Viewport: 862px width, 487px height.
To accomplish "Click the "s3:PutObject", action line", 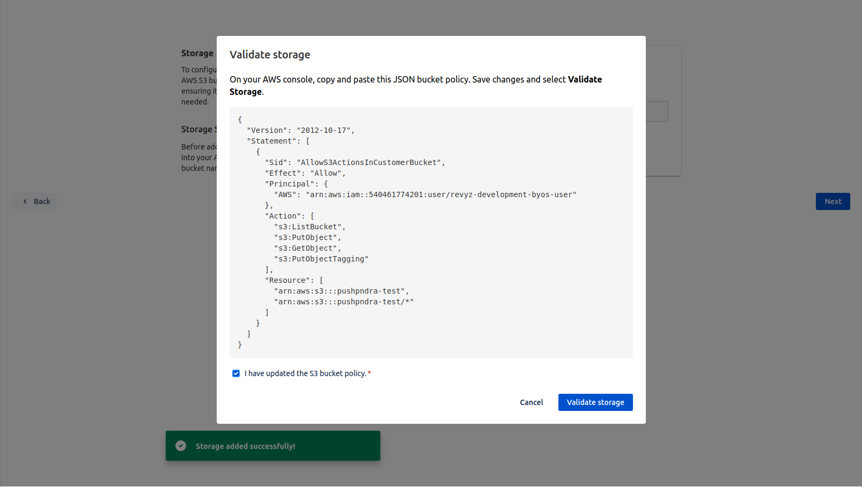I will click(307, 237).
